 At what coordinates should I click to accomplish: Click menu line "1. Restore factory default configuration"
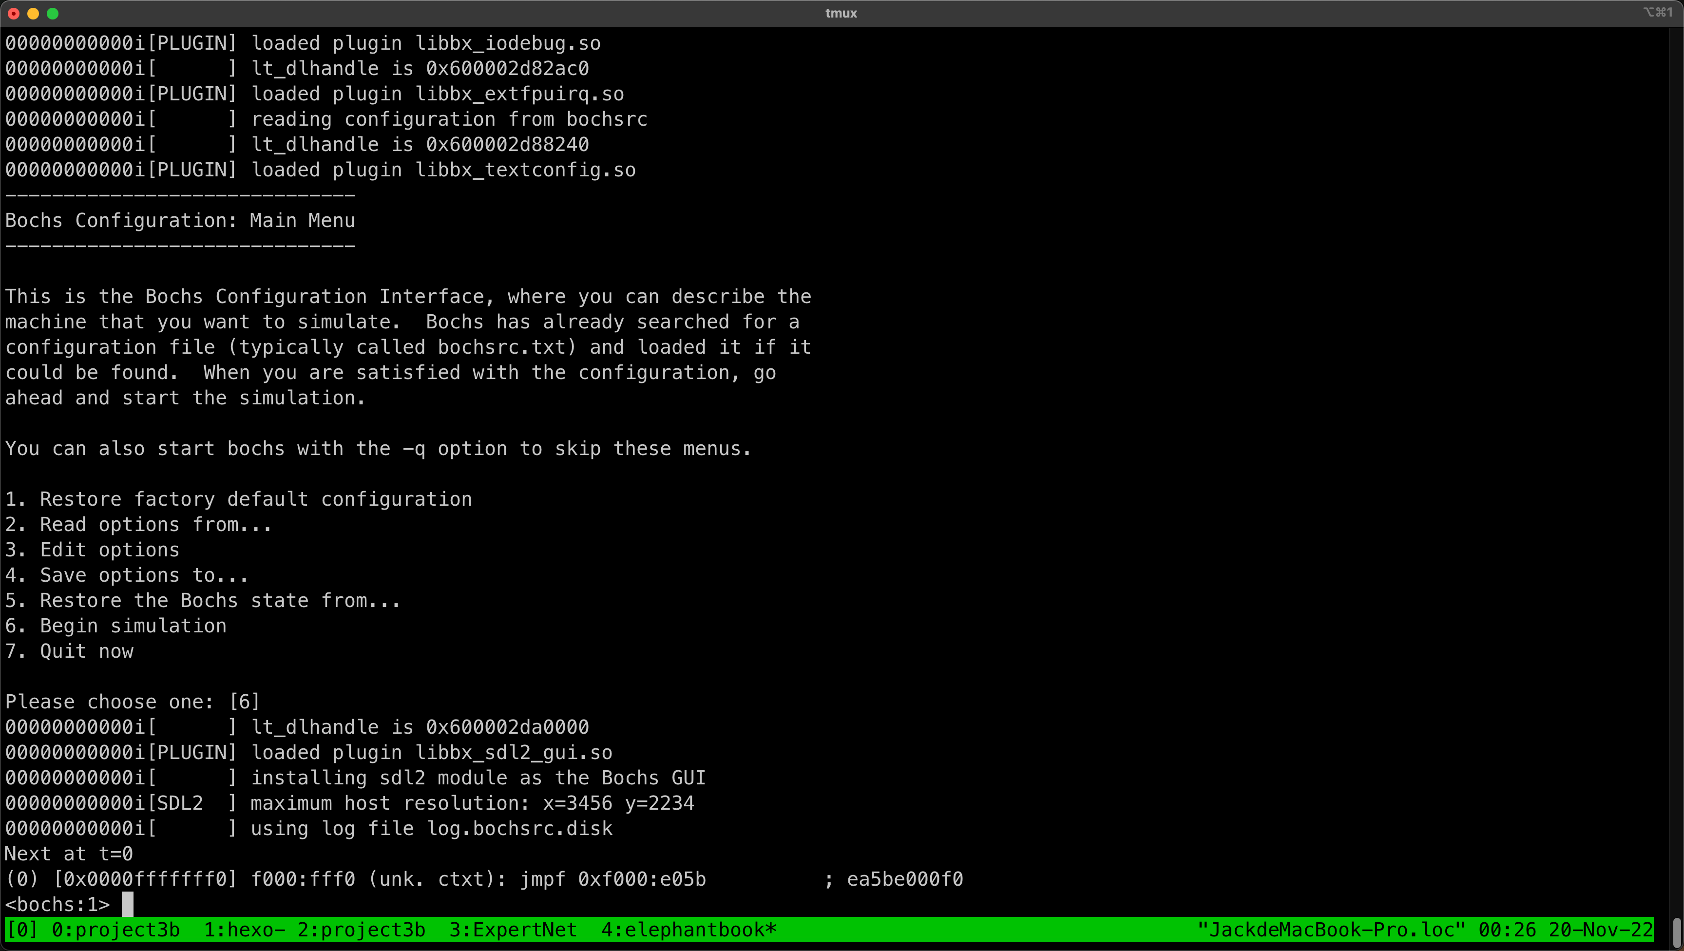point(239,499)
